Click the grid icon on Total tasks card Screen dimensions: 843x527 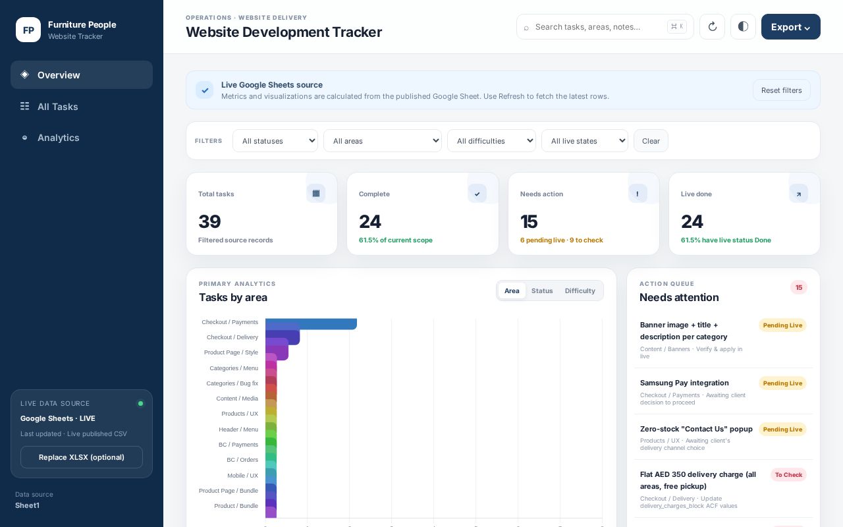click(316, 194)
